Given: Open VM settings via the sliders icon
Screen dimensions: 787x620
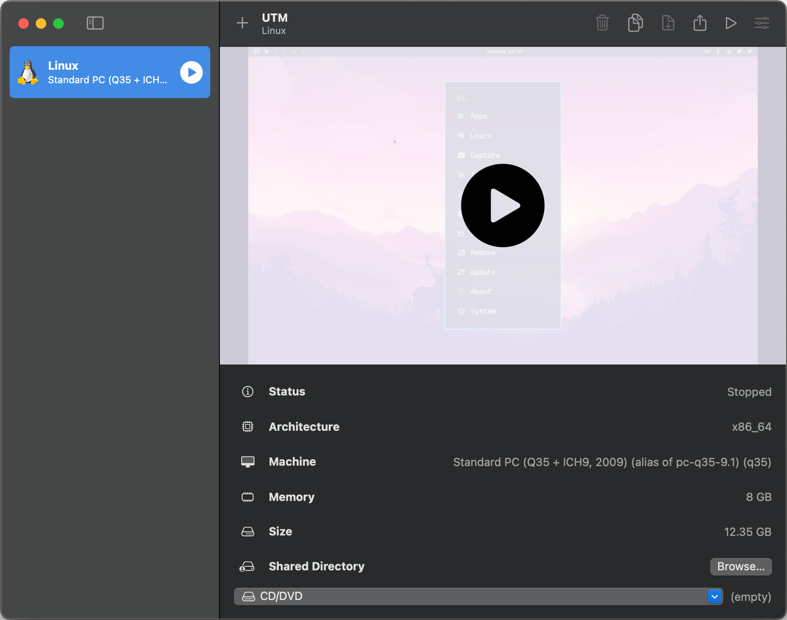Looking at the screenshot, I should pos(762,23).
